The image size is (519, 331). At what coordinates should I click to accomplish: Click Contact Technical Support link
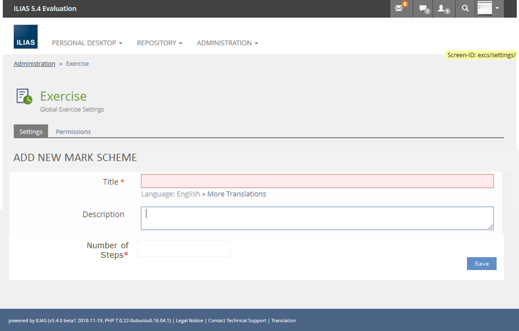(237, 320)
